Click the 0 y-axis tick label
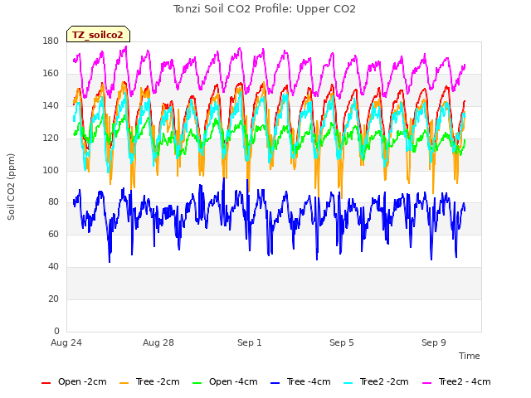 click(x=56, y=331)
